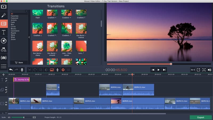Click the Rotate clip icon

[x=35, y=70]
